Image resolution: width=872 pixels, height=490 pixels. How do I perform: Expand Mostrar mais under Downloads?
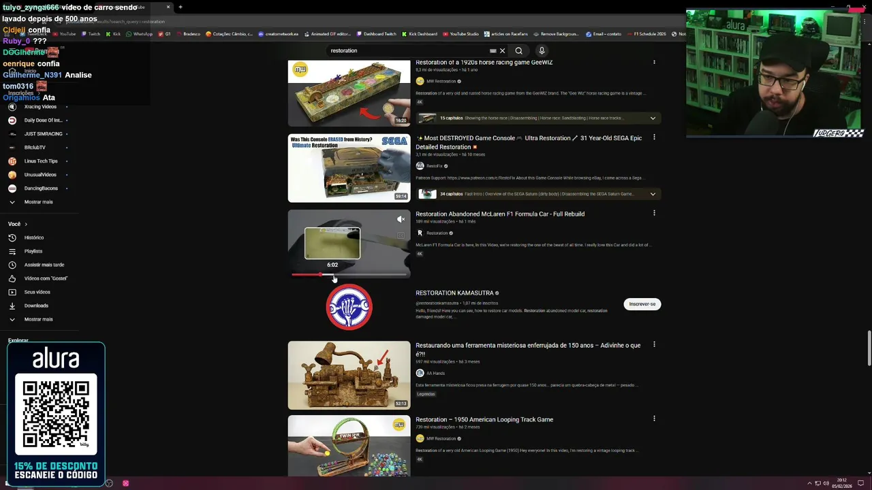point(38,319)
